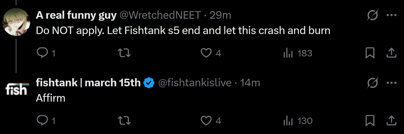Open more options for fishtank's tweet
404x134 pixels.
click(x=391, y=83)
